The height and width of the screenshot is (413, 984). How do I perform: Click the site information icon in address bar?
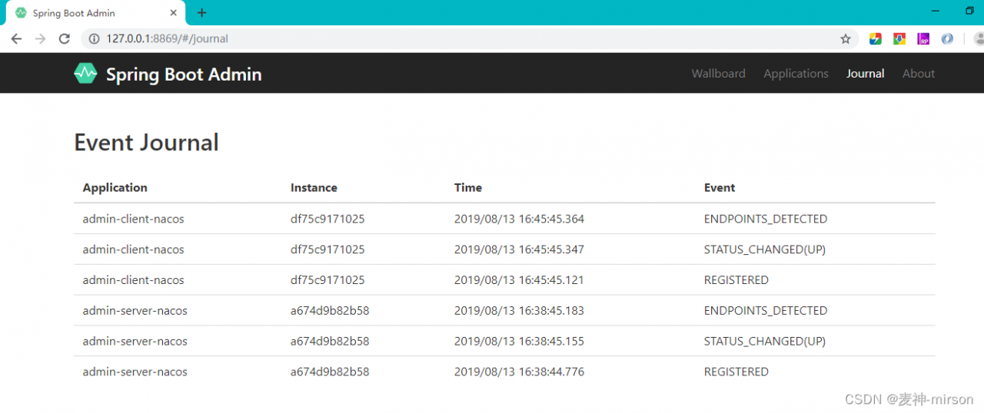(x=95, y=39)
